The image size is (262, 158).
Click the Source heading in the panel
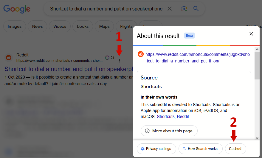pyautogui.click(x=149, y=78)
